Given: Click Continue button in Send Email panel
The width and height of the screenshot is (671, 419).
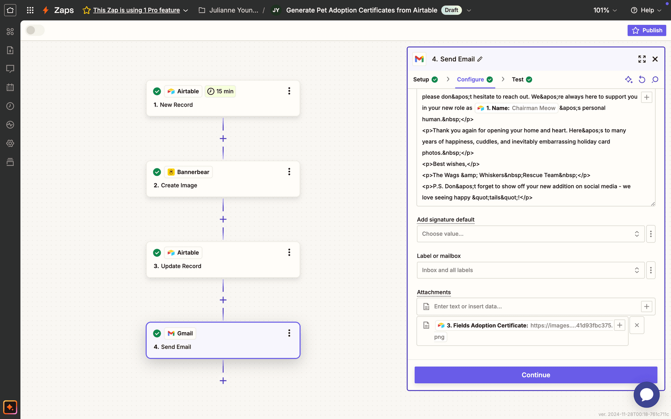Looking at the screenshot, I should [x=536, y=375].
